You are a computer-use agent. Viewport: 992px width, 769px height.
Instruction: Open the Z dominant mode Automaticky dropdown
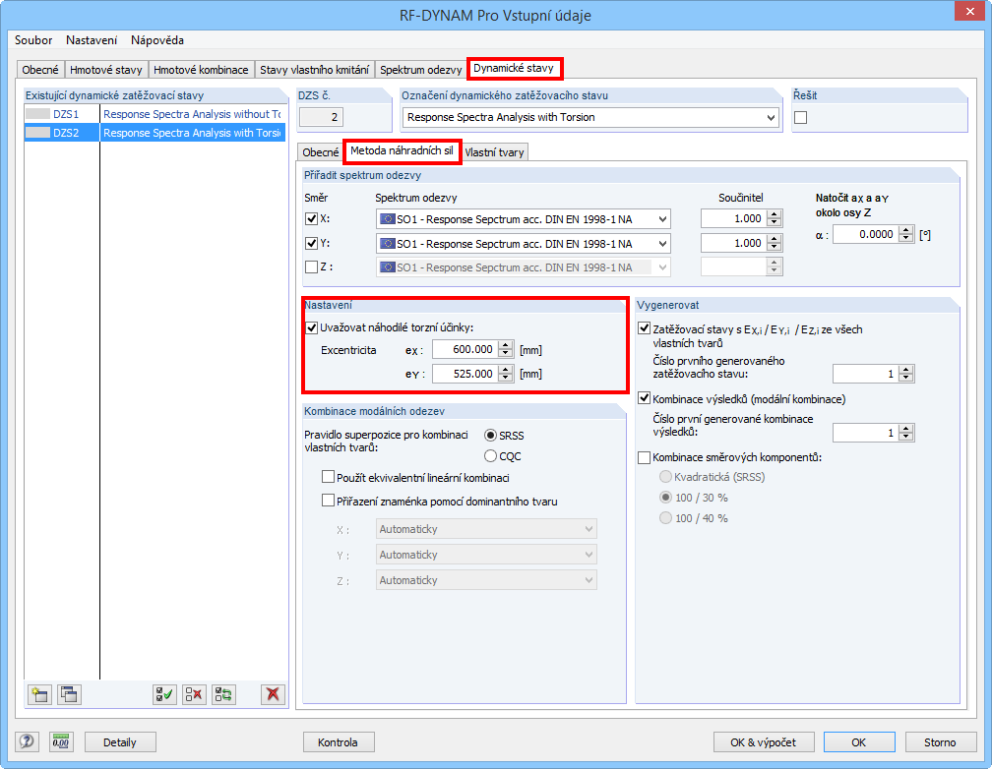(x=486, y=580)
